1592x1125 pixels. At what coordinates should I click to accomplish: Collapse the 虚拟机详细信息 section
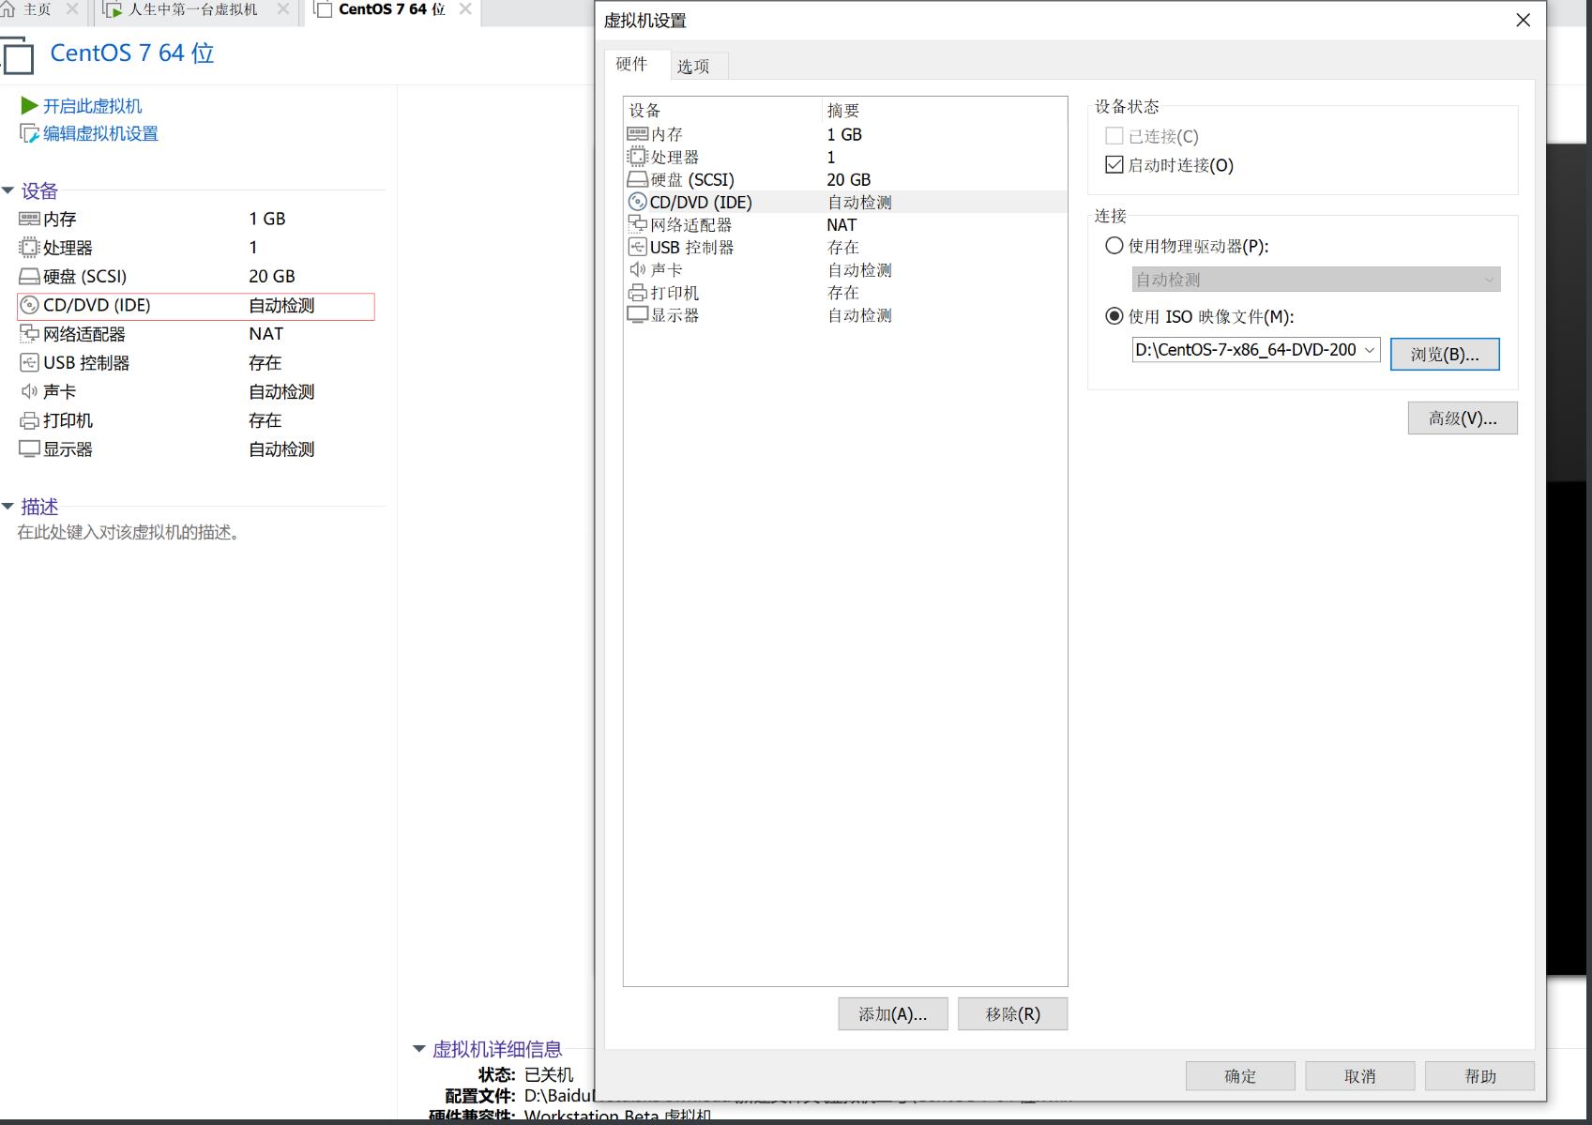[x=419, y=1049]
